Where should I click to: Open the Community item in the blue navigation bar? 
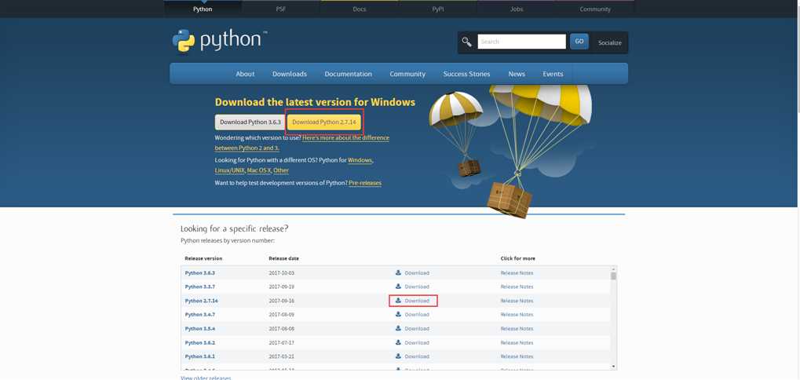click(x=407, y=74)
